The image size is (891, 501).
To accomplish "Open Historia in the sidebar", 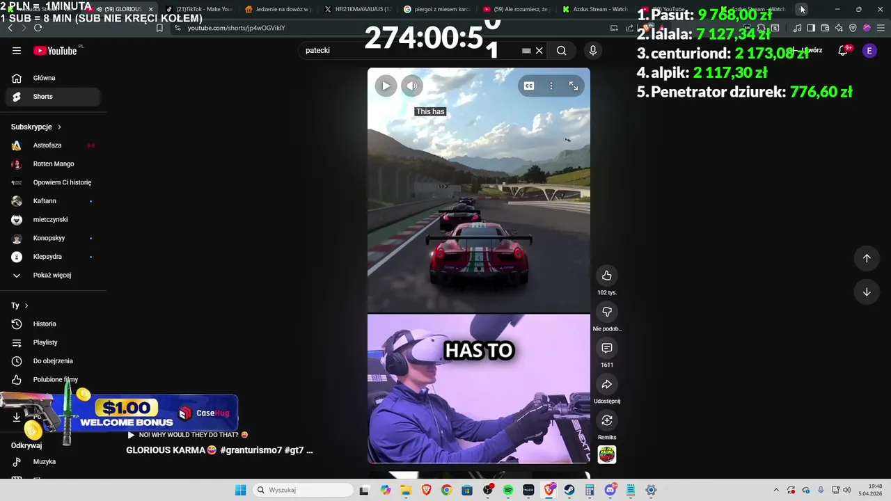I will point(53,324).
